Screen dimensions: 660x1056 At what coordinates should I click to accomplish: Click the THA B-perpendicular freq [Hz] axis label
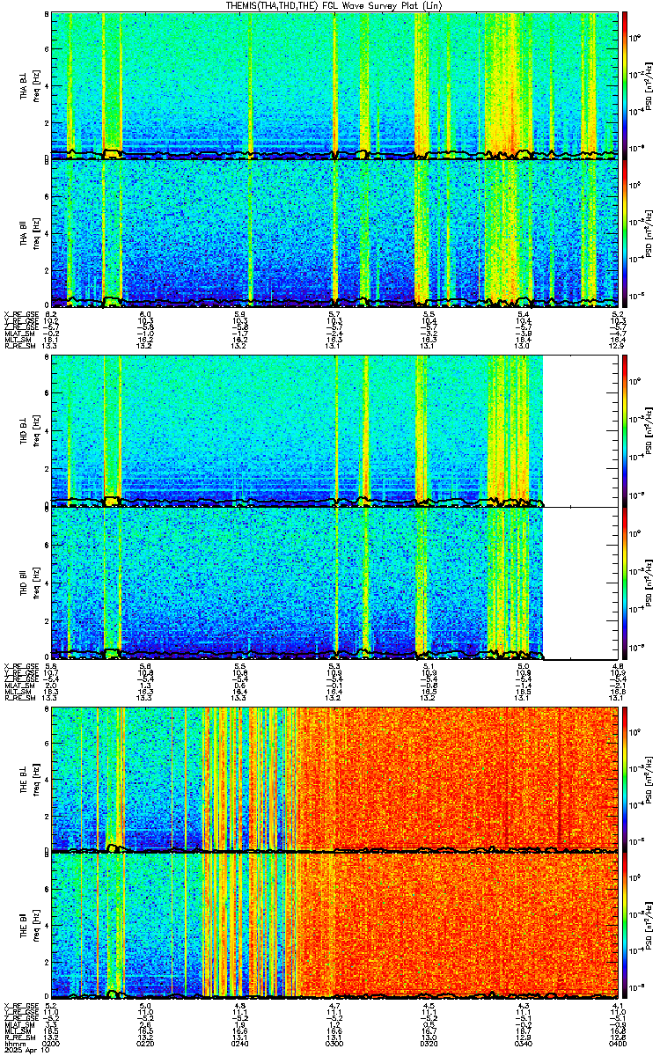(35, 85)
